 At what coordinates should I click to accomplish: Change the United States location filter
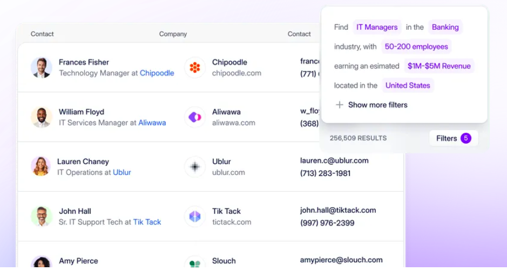click(408, 85)
